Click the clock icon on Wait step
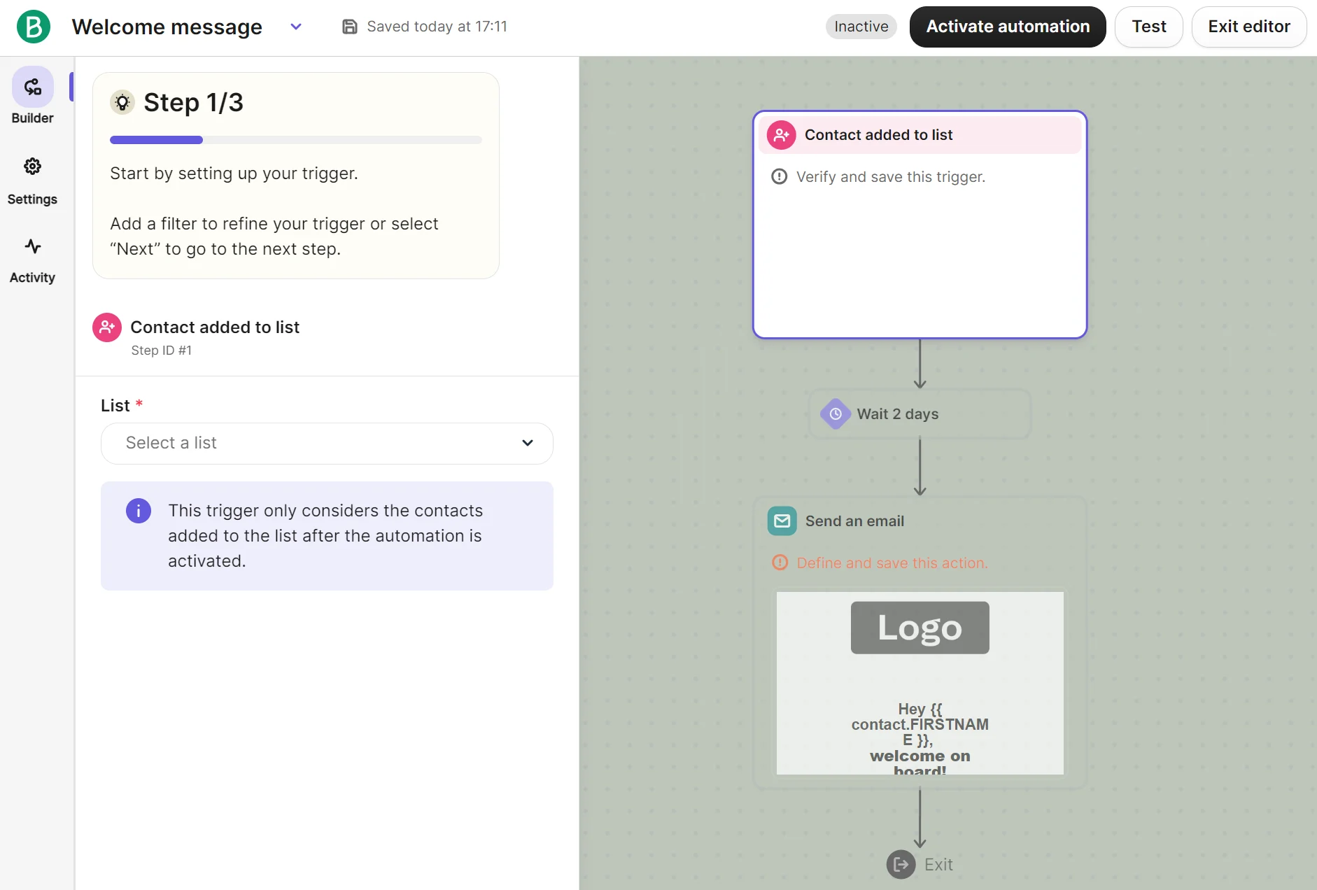The image size is (1317, 890). [x=836, y=414]
